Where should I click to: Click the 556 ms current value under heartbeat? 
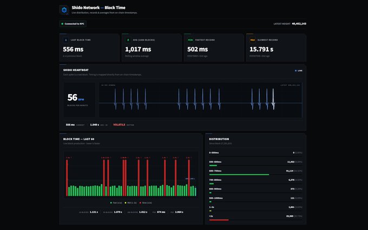[x=70, y=124]
